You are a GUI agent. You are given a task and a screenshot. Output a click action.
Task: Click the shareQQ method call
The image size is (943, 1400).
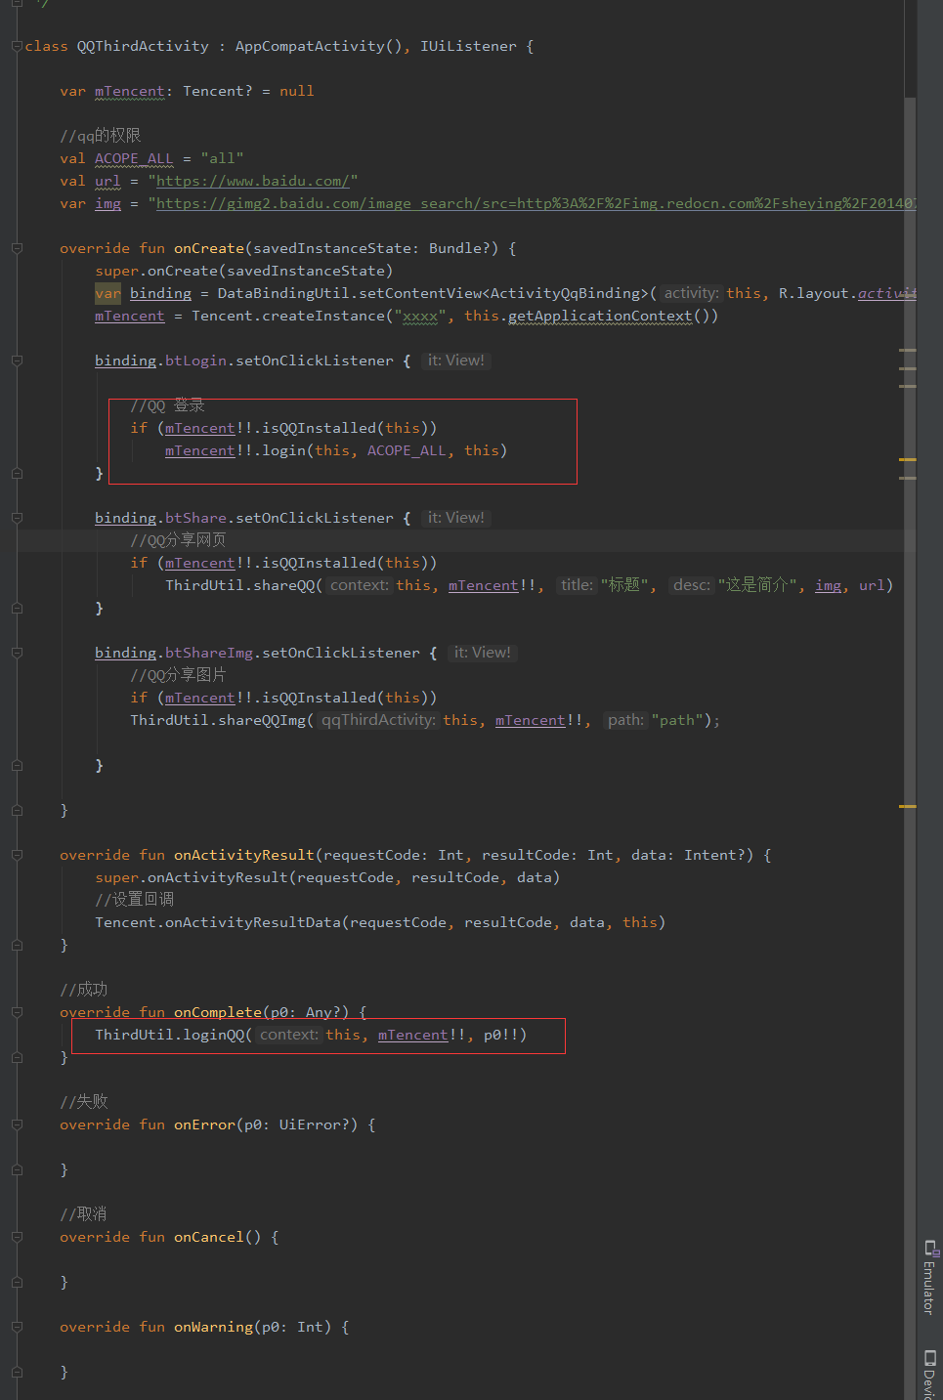(x=283, y=585)
